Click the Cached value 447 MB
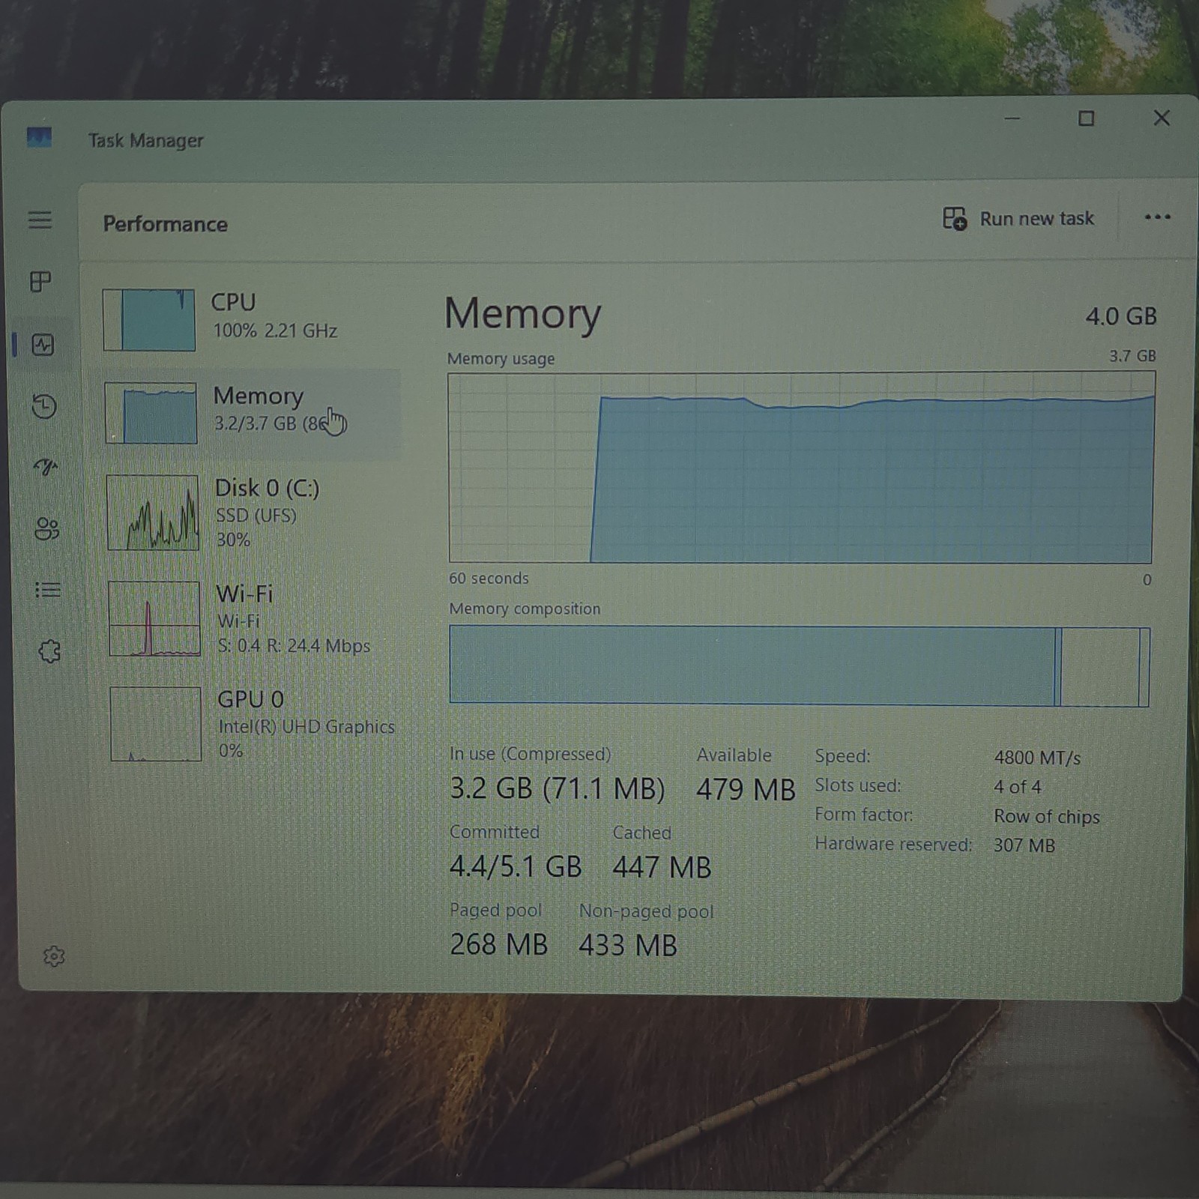 [662, 868]
